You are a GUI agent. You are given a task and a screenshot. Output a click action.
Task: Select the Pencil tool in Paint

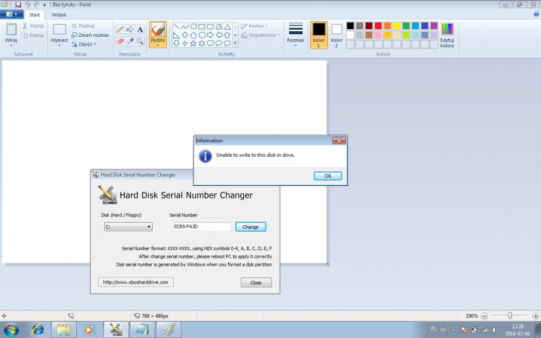coord(120,30)
